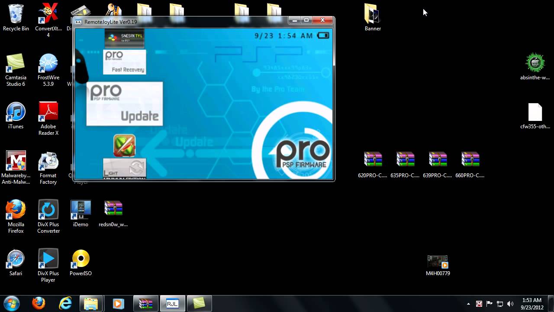
Task: Click the Malwarebytes tray icon
Action: pyautogui.click(x=479, y=304)
